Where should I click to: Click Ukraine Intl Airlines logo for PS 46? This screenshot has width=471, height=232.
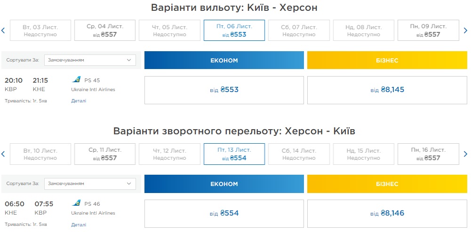(x=76, y=203)
